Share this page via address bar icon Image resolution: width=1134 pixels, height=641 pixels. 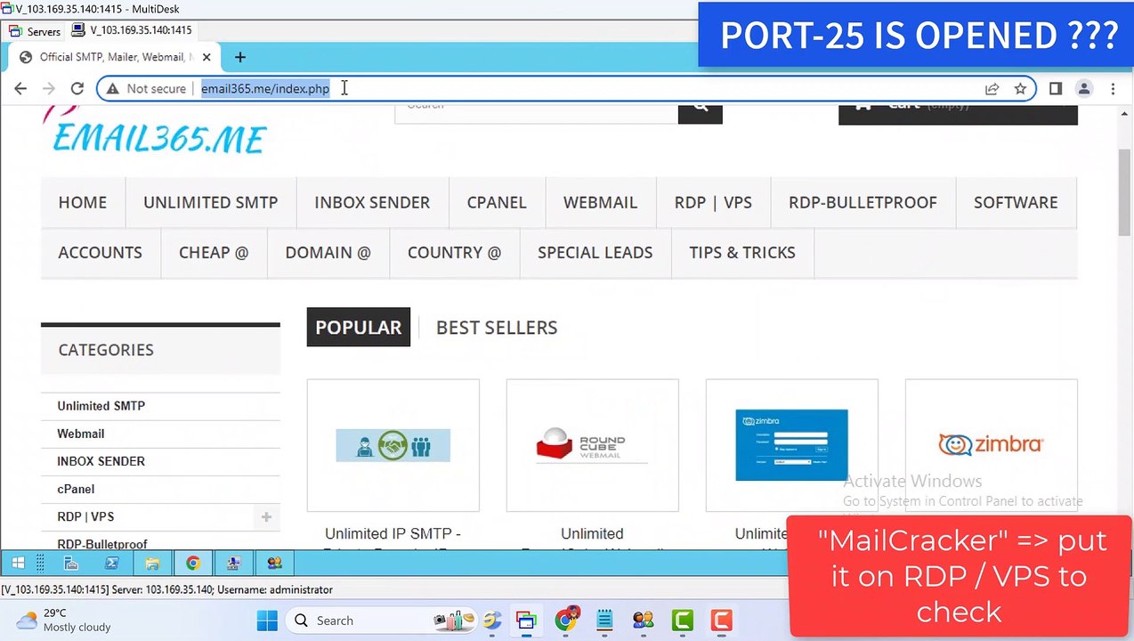coord(992,88)
